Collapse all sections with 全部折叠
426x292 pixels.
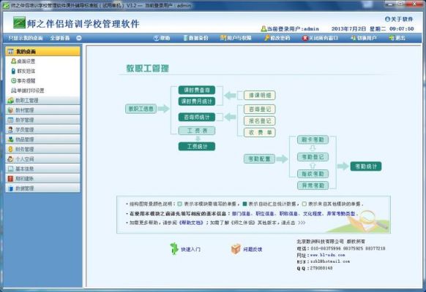tap(60, 38)
